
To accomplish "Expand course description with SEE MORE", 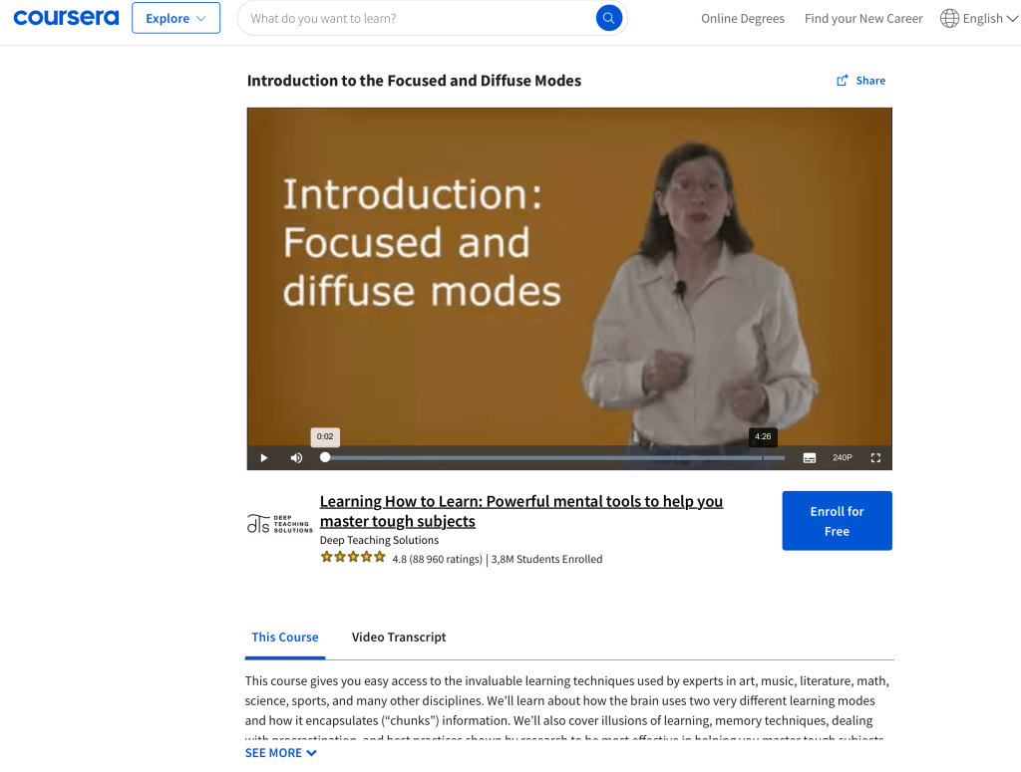I will click(x=280, y=752).
